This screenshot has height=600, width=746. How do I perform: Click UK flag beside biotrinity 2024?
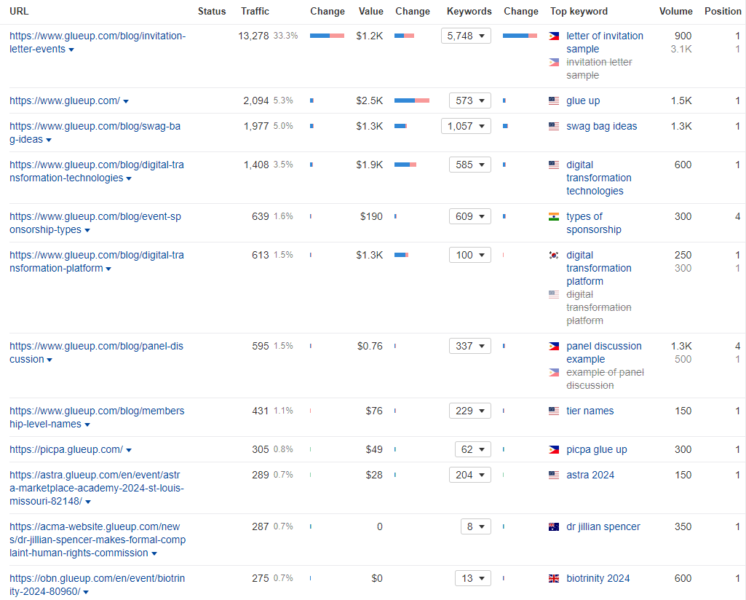[554, 578]
